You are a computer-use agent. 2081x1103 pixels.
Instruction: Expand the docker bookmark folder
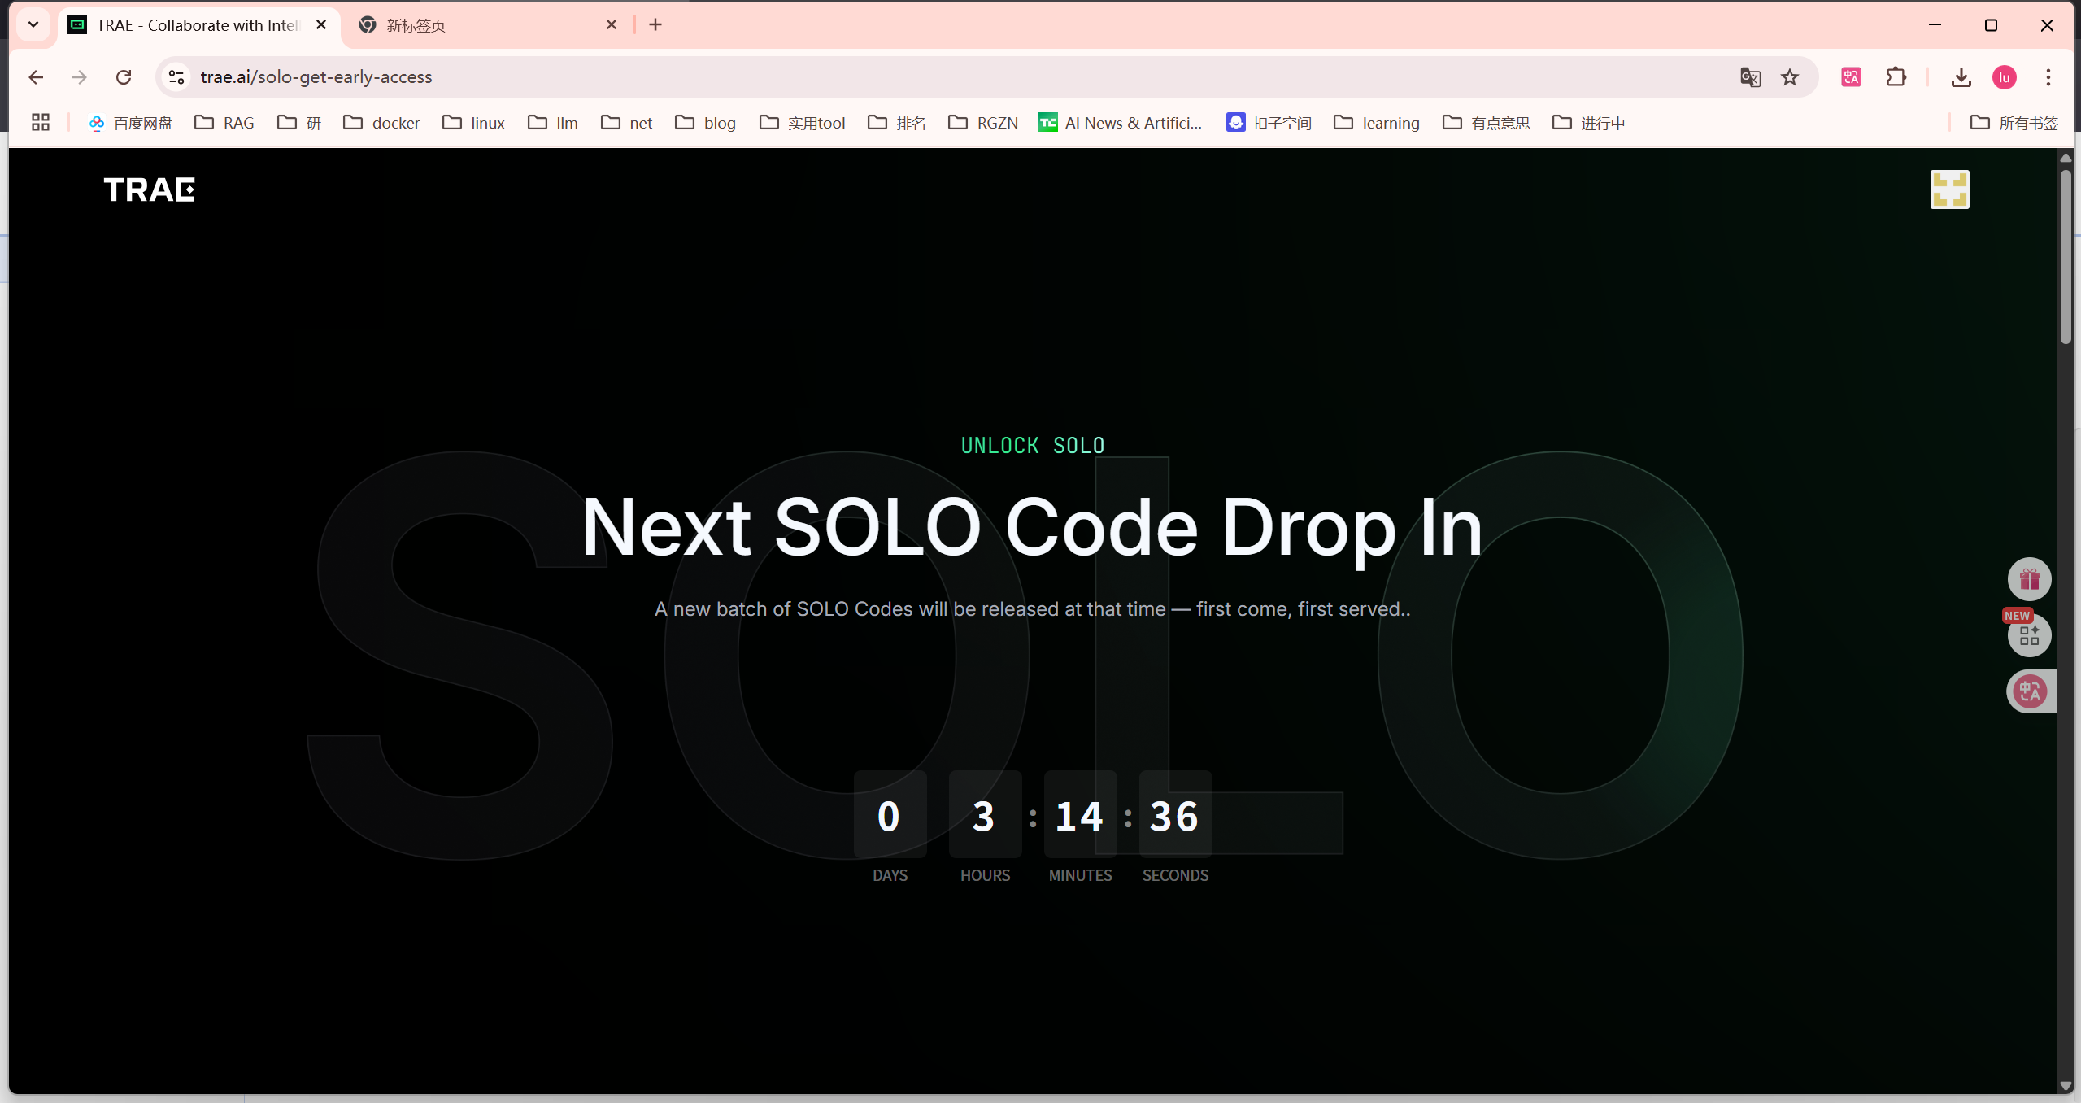tap(381, 123)
